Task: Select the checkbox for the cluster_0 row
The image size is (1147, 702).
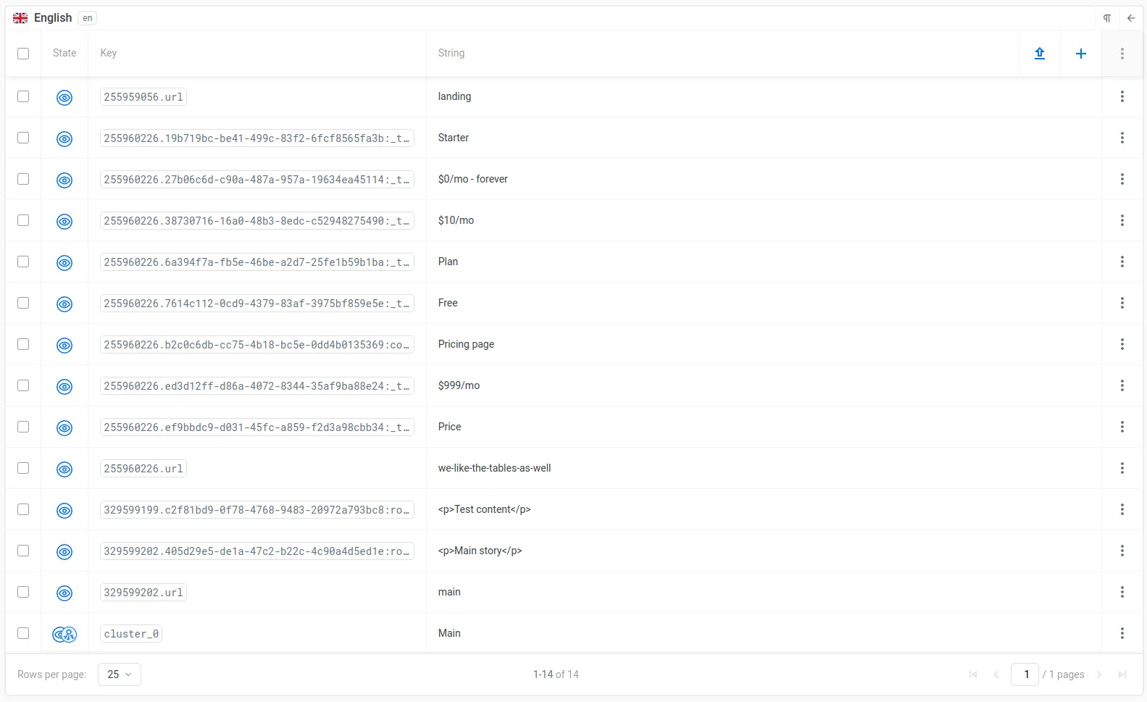Action: pyautogui.click(x=23, y=633)
